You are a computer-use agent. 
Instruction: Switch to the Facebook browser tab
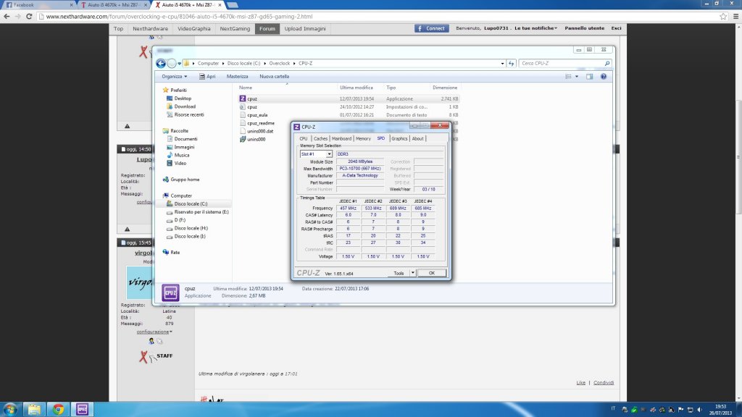tap(38, 5)
